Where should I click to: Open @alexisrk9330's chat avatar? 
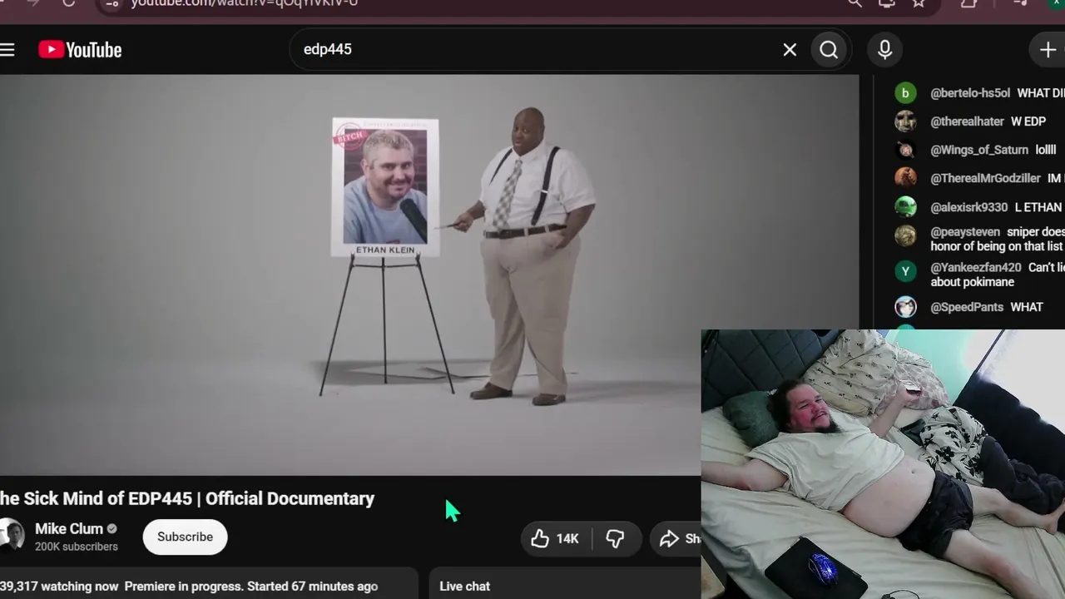905,207
